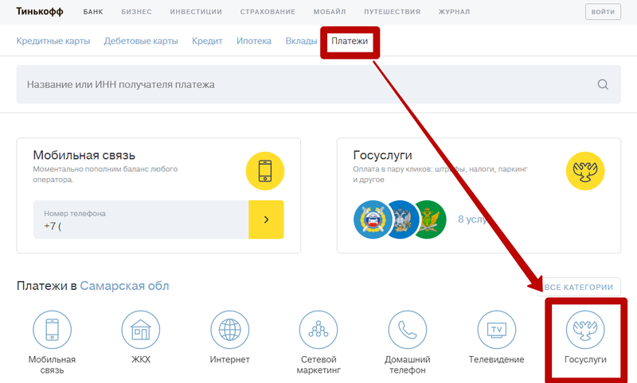
Task: Click the search magnifier icon
Action: (603, 84)
